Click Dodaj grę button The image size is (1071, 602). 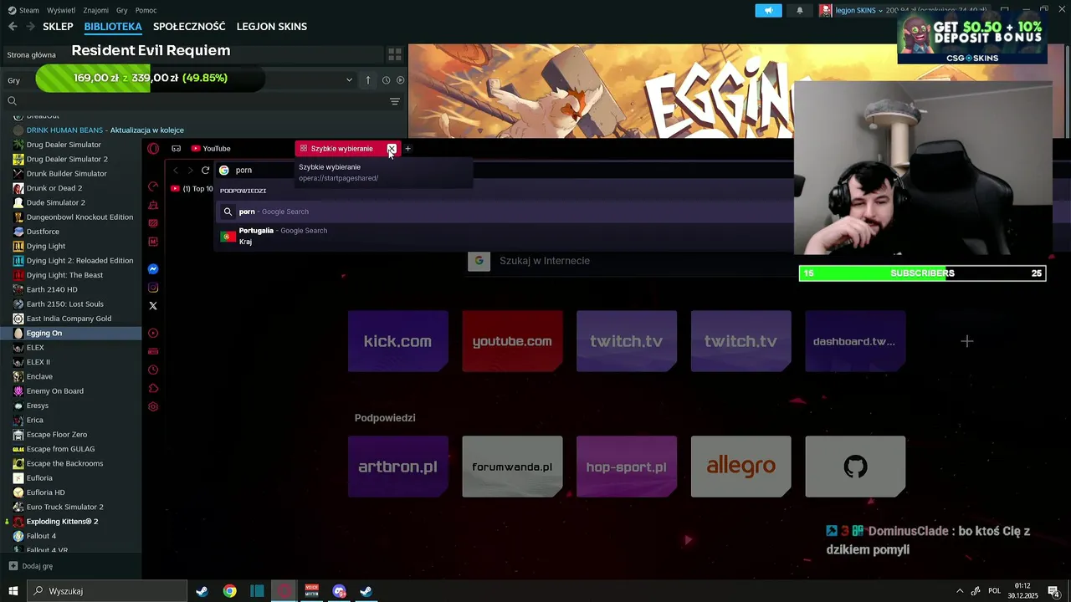tap(31, 566)
